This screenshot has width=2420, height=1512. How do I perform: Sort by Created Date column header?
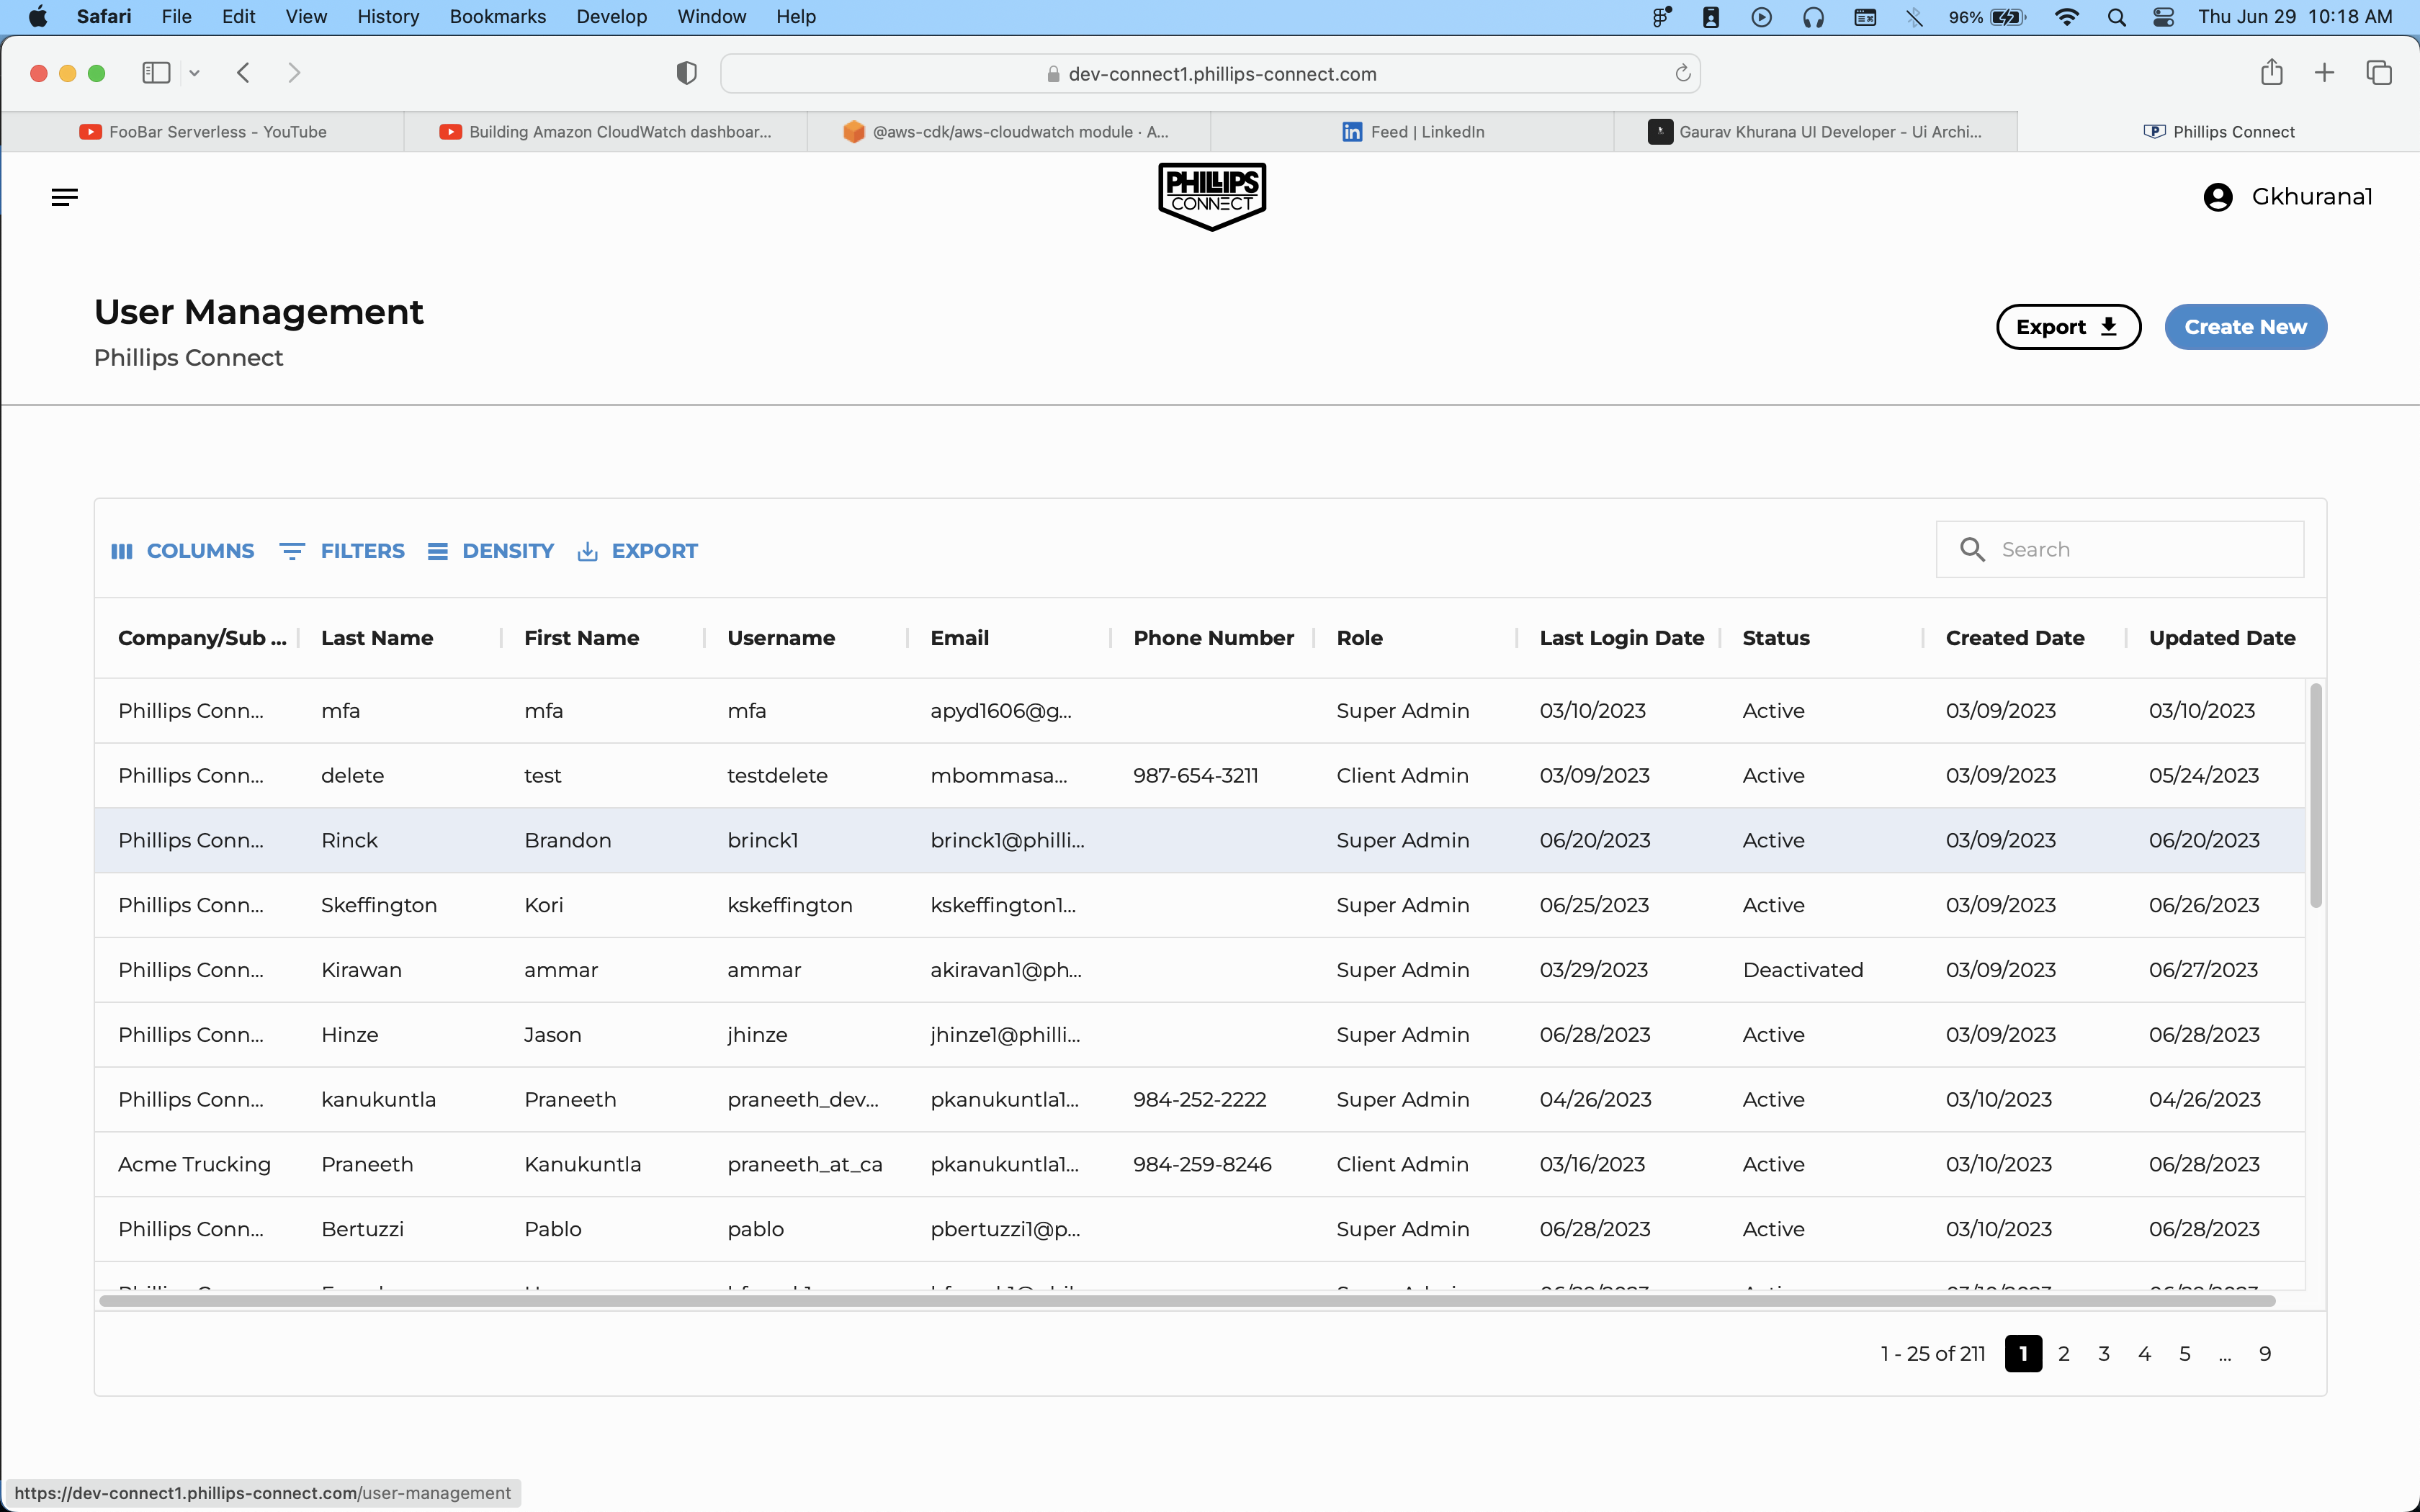pos(2014,638)
